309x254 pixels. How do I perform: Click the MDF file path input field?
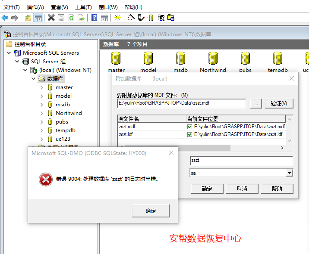[182, 103]
